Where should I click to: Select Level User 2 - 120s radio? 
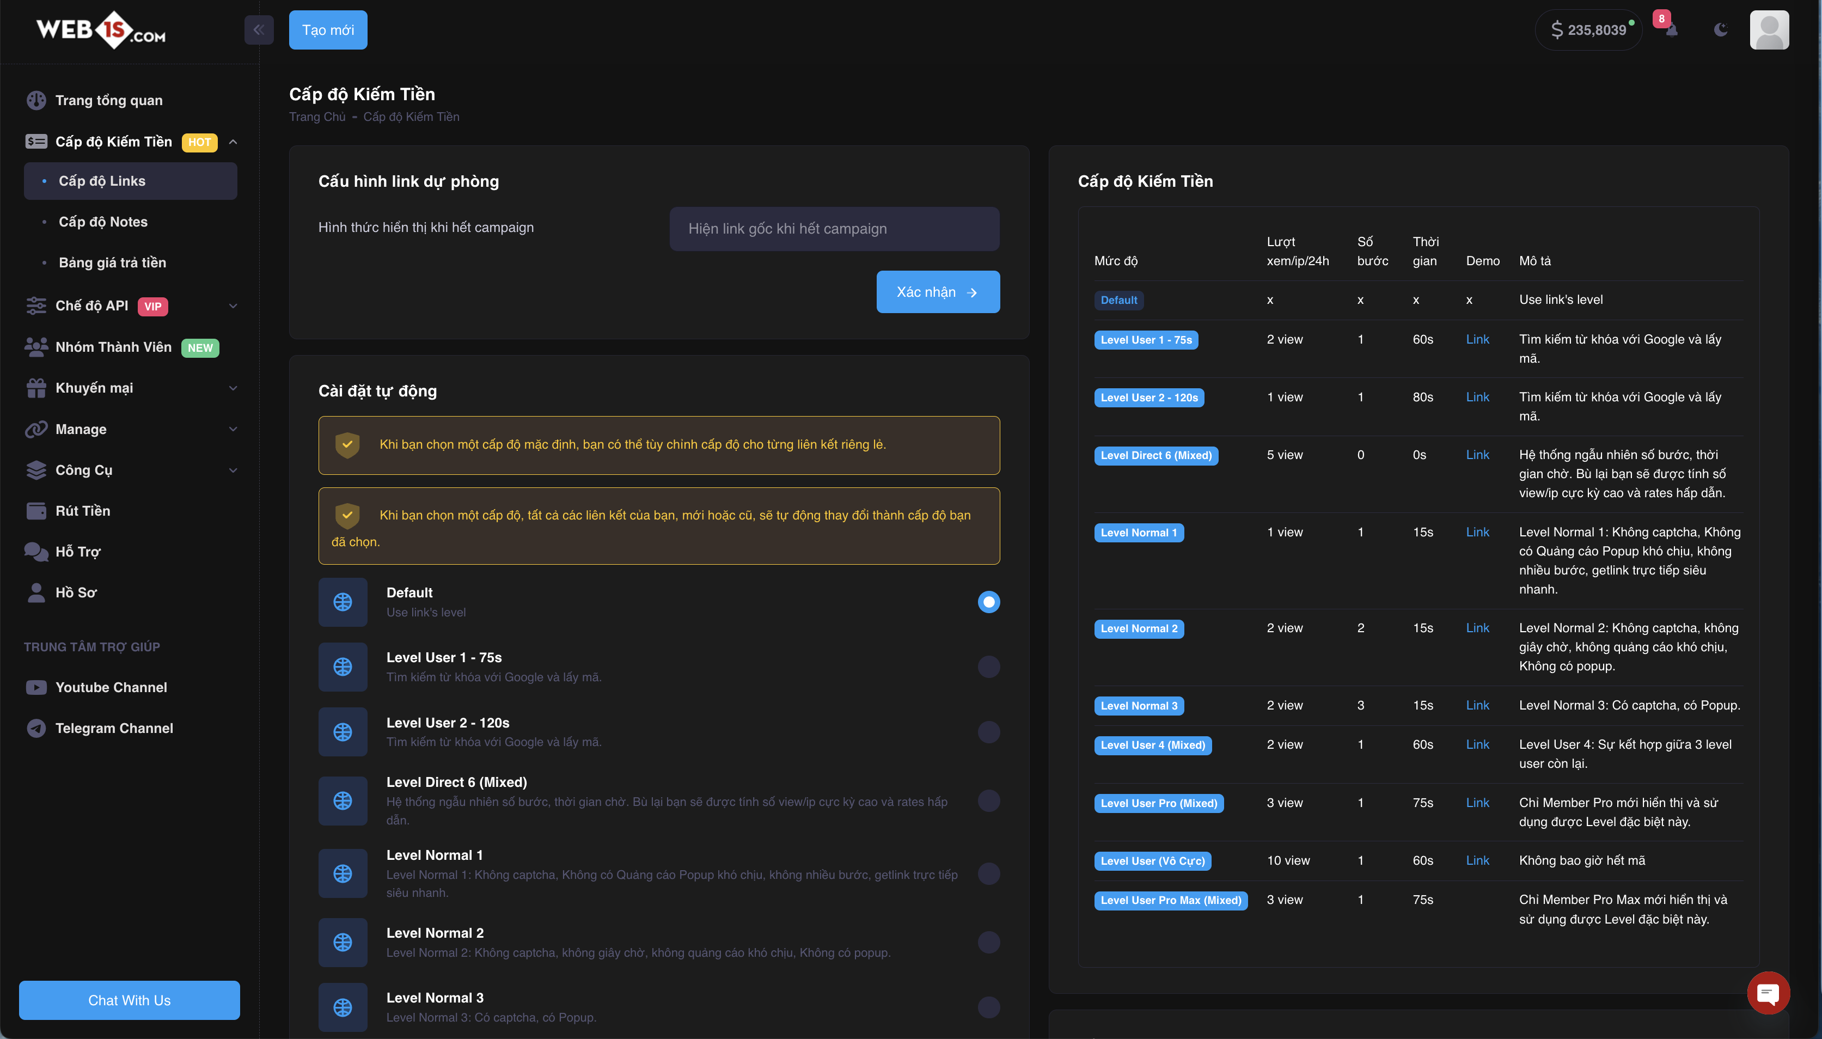pos(989,732)
